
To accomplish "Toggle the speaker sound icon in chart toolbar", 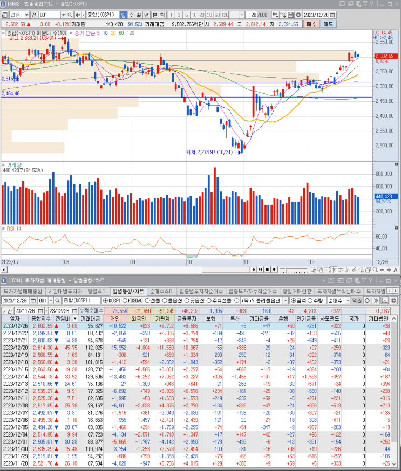I will pyautogui.click(x=78, y=15).
